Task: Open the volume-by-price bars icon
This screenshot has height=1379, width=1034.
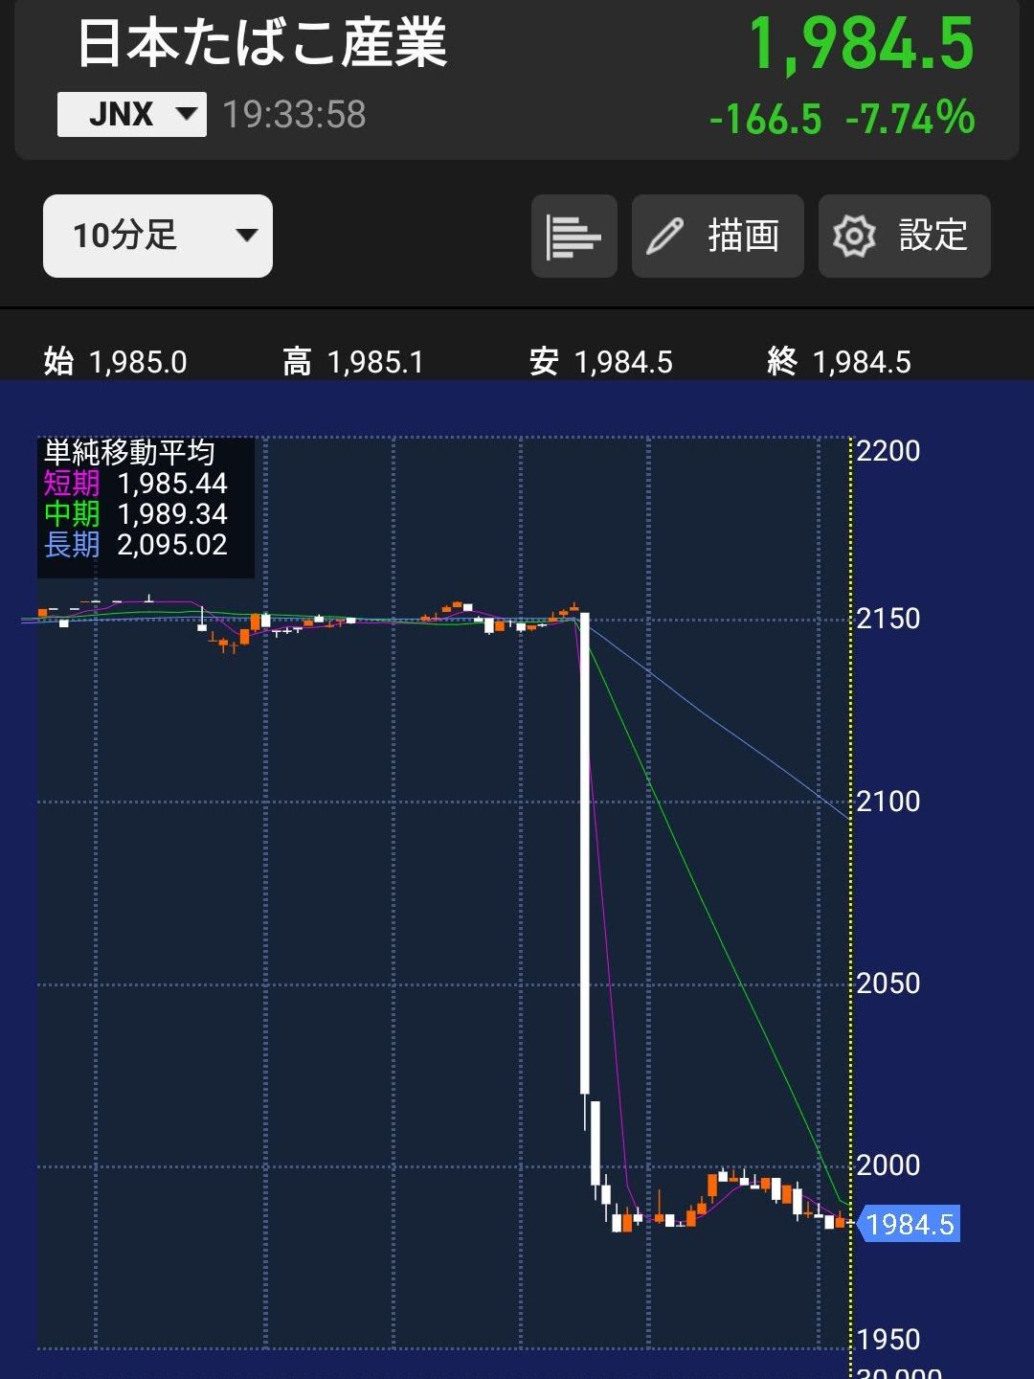Action: [x=573, y=236]
